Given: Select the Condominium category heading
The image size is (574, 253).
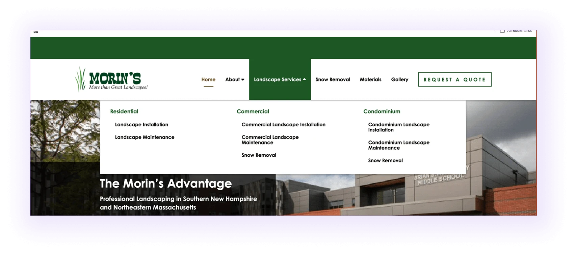Looking at the screenshot, I should (382, 112).
